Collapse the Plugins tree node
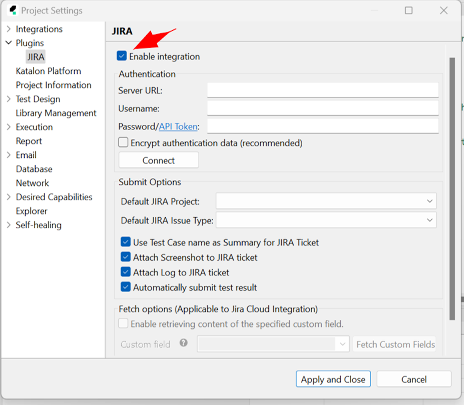The width and height of the screenshot is (464, 405). pos(9,43)
